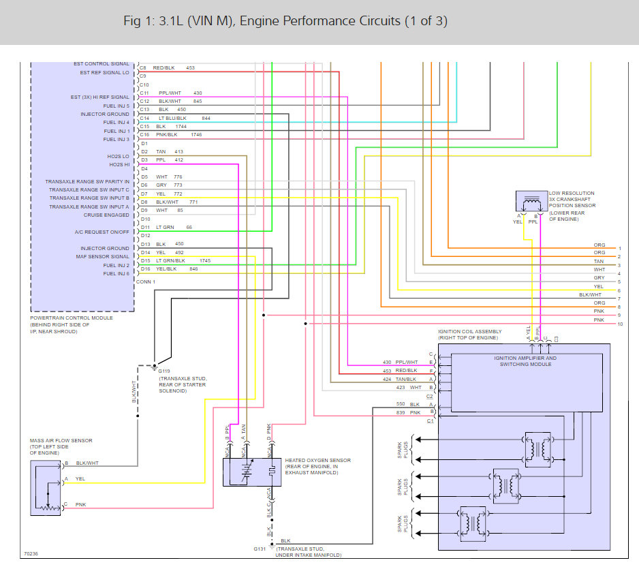Viewport: 639px width, 567px height.
Task: Select the Powertrain Control Module block
Action: pyautogui.click(x=82, y=184)
